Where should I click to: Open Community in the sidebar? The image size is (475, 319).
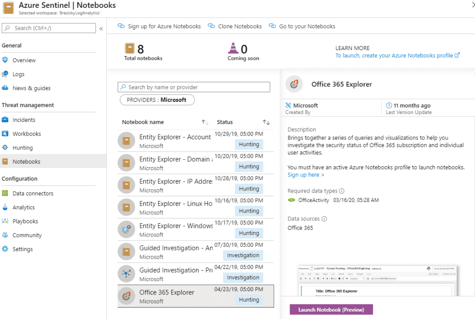[27, 235]
